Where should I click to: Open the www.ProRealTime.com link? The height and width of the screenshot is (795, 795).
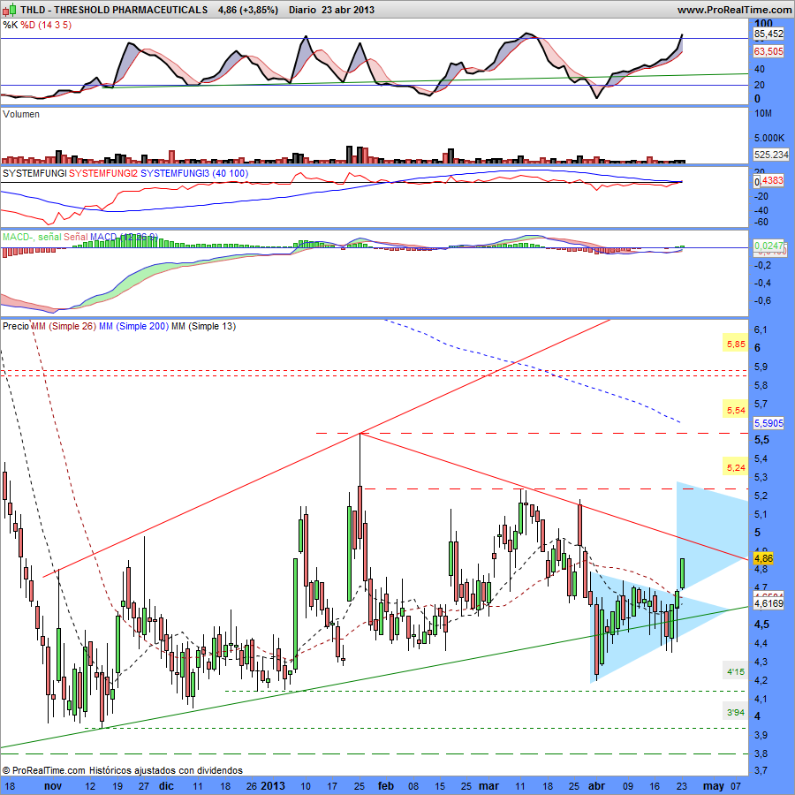point(735,10)
